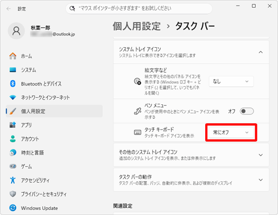This screenshot has width=278, height=215.
Task: Open アカウント settings category
Action: pos(54,139)
